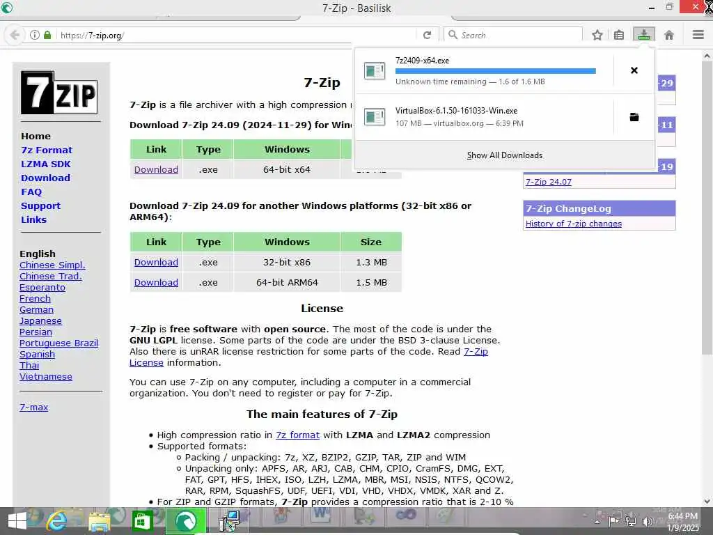The width and height of the screenshot is (713, 535).
Task: Click the Home sidebar text
Action: [x=36, y=136]
